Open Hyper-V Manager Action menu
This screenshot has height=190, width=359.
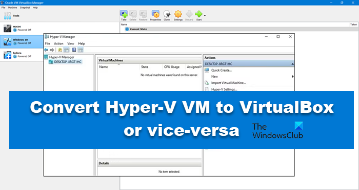coord(58,43)
